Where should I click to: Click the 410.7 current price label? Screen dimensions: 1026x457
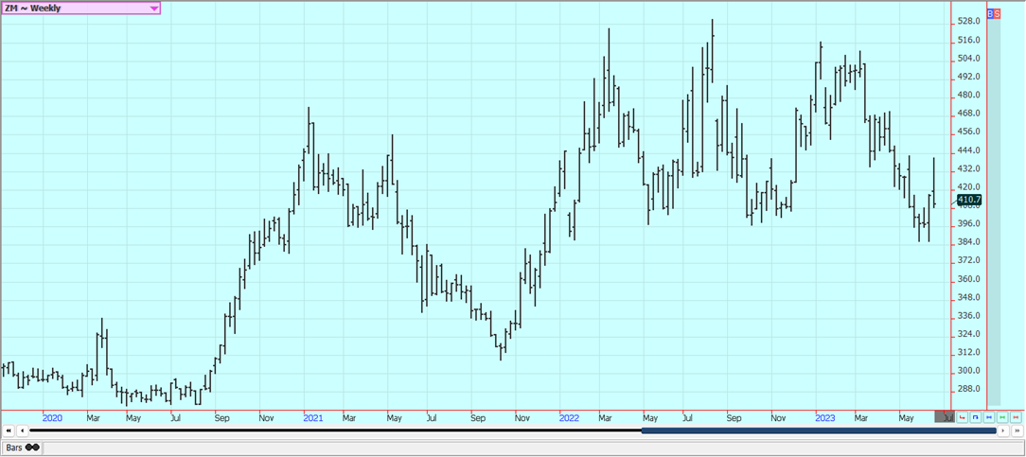point(969,200)
